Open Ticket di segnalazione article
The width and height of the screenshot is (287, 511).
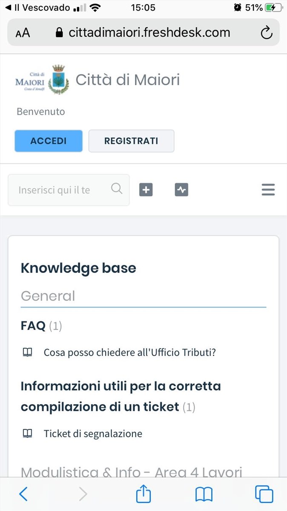click(93, 434)
